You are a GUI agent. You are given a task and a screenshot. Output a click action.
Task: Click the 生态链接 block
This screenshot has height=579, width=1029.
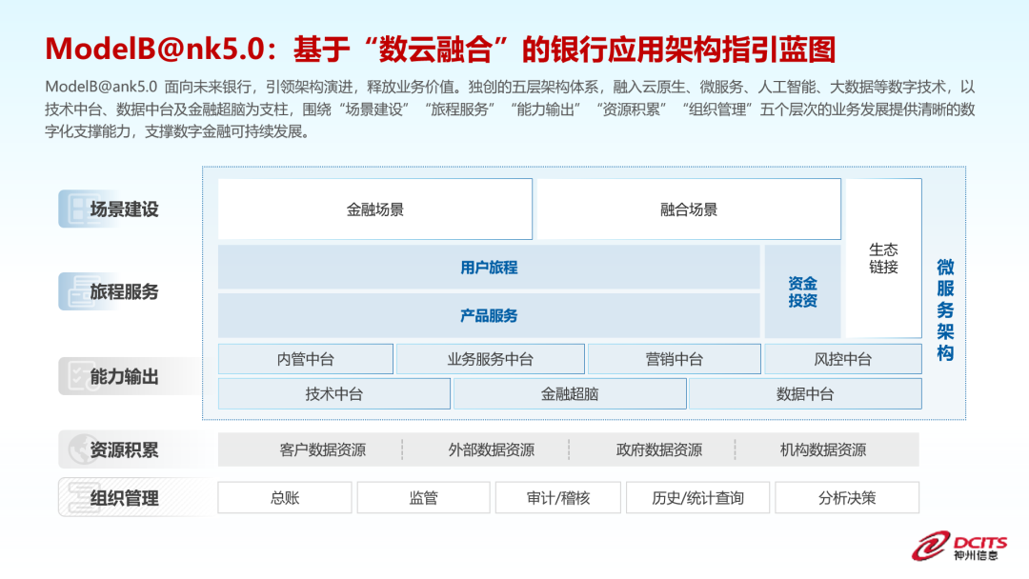coord(883,258)
